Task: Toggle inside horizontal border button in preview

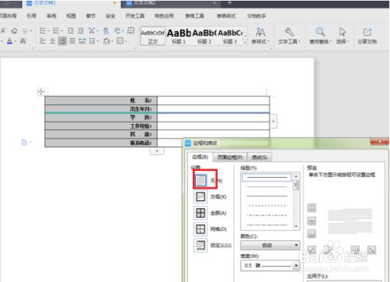Action: point(312,220)
